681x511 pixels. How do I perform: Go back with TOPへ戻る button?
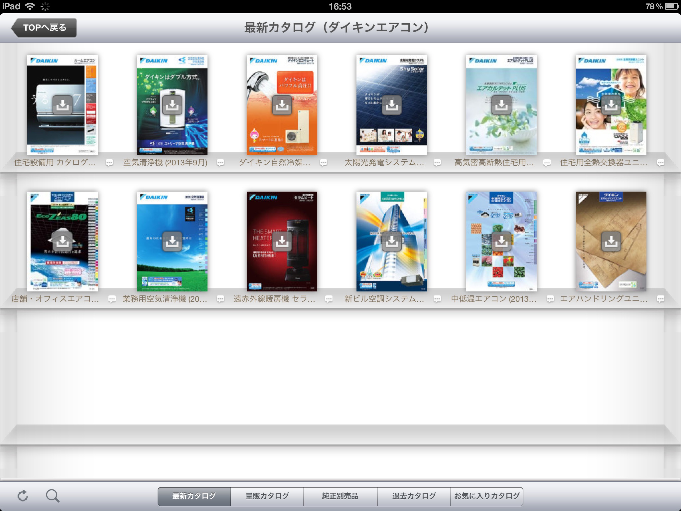coord(44,28)
